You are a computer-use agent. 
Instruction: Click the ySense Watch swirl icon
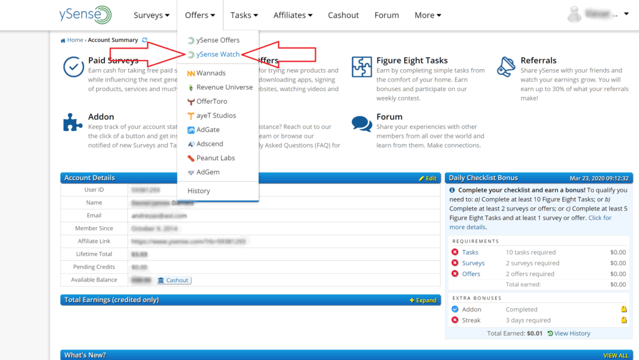tap(191, 55)
